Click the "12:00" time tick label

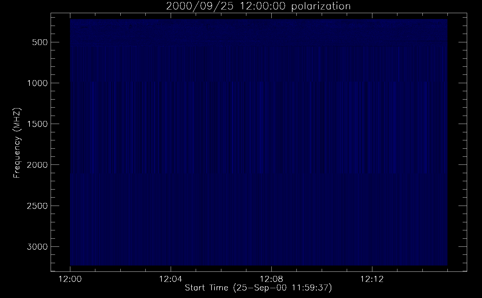click(x=70, y=279)
